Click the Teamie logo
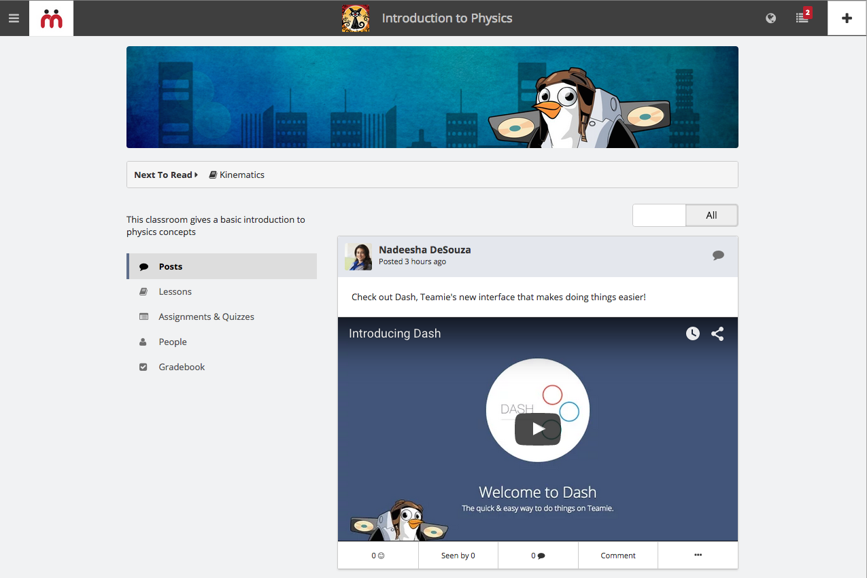 click(x=52, y=18)
